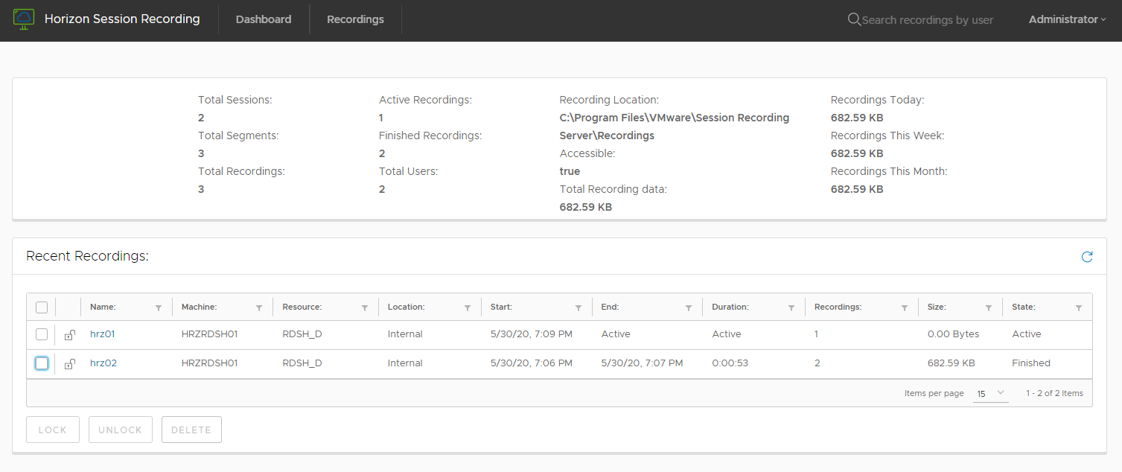Select the hrz02 row checkbox
The height and width of the screenshot is (472, 1122).
(42, 363)
